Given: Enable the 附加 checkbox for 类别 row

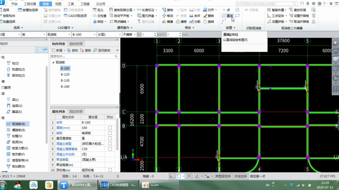Looking at the screenshot, I should pos(110,133).
